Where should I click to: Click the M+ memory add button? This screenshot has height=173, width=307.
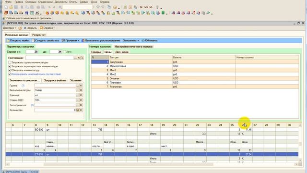[x=146, y=7]
